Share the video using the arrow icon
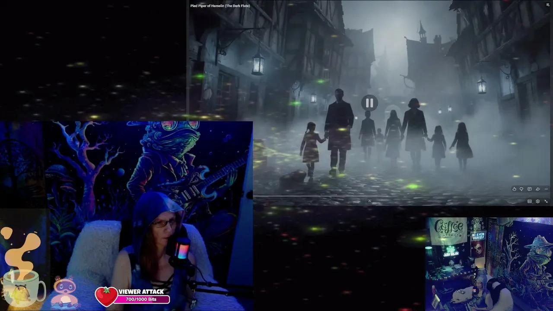Image resolution: width=553 pixels, height=311 pixels. (537, 189)
